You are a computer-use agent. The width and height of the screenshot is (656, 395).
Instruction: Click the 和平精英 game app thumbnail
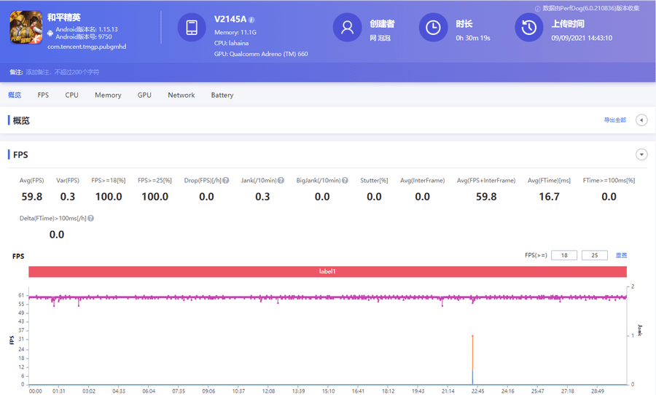[x=26, y=28]
